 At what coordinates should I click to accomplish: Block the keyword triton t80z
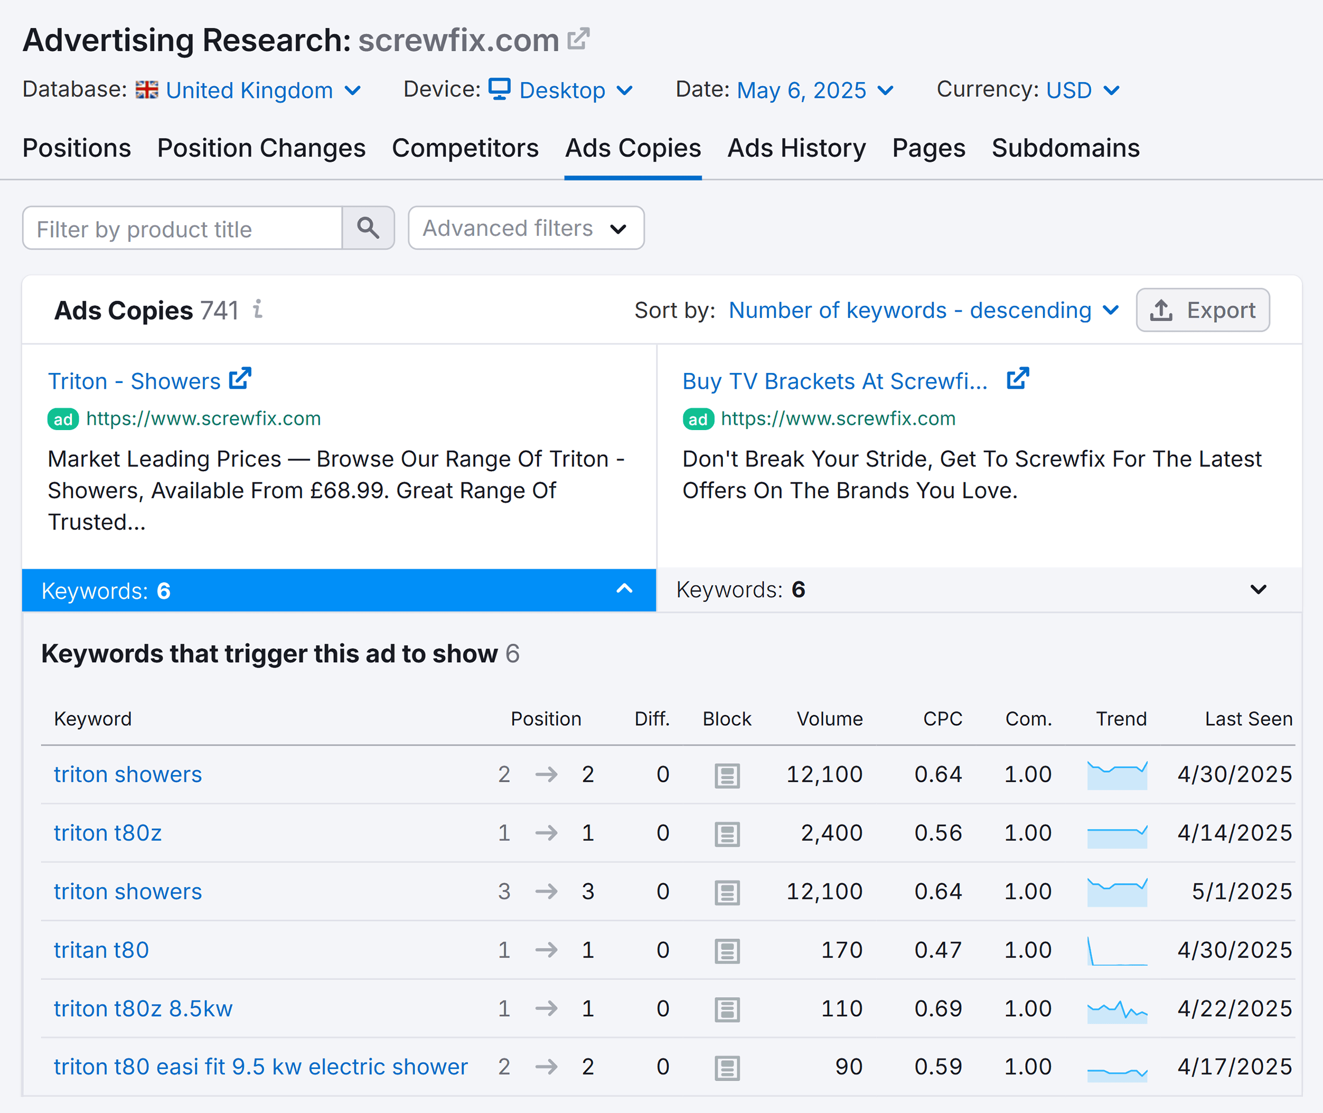pos(727,833)
